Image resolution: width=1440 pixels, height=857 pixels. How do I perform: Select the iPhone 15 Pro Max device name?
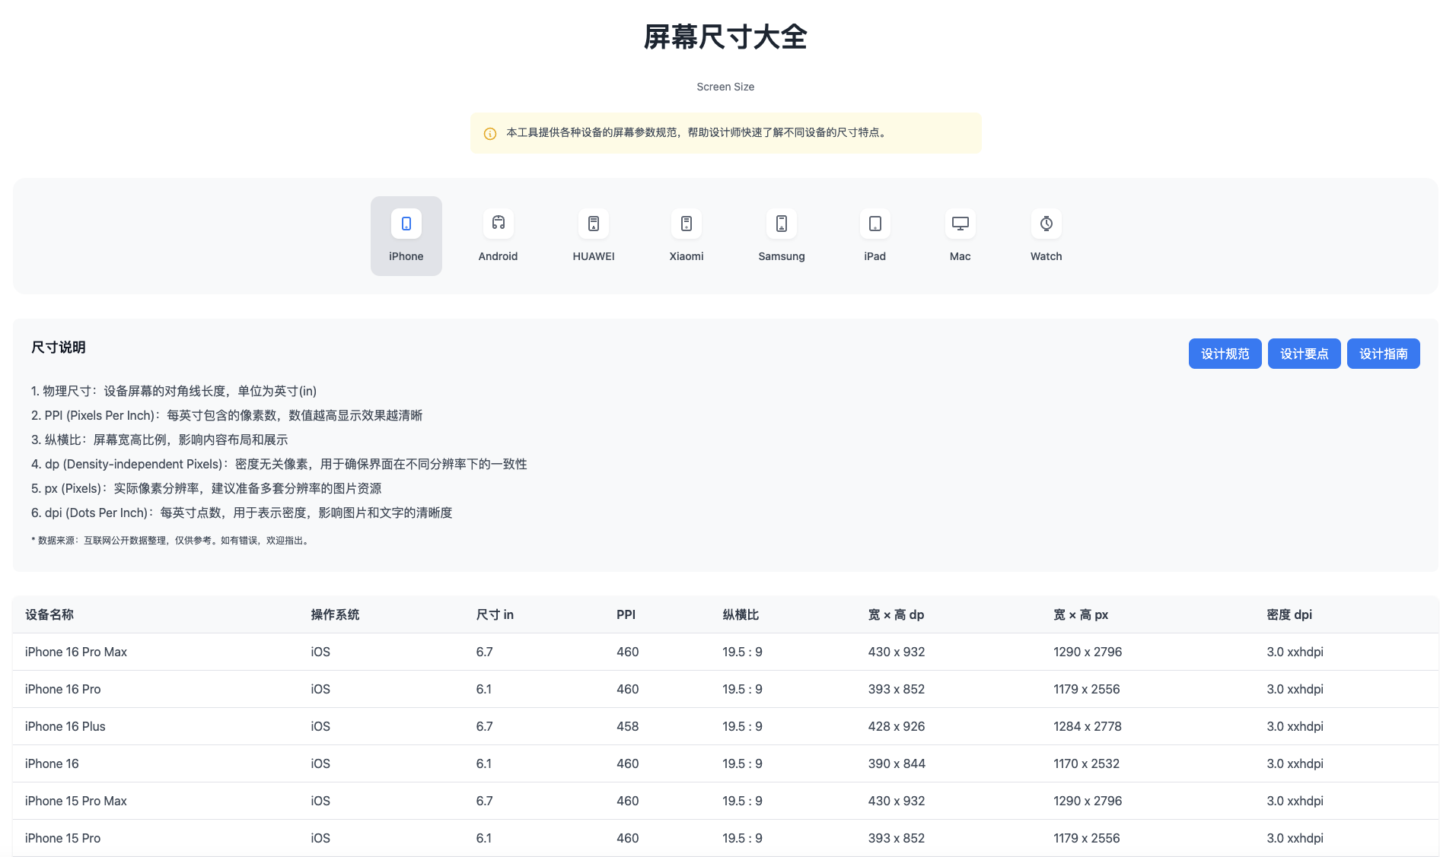pyautogui.click(x=76, y=801)
